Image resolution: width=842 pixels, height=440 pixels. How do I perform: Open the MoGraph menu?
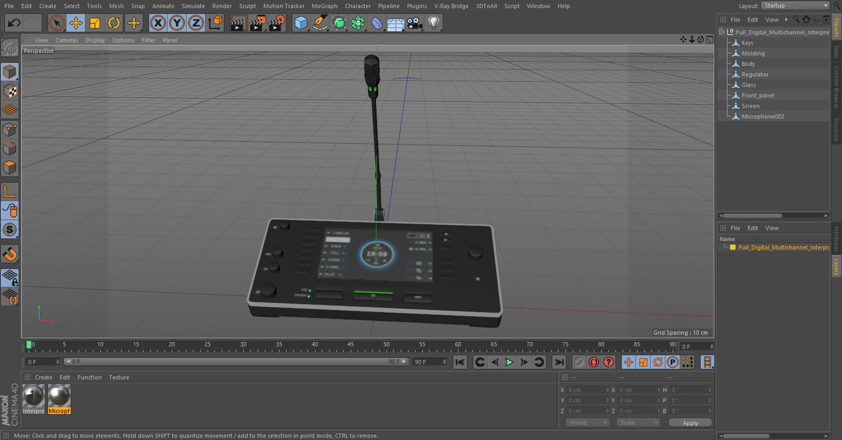[x=325, y=6]
